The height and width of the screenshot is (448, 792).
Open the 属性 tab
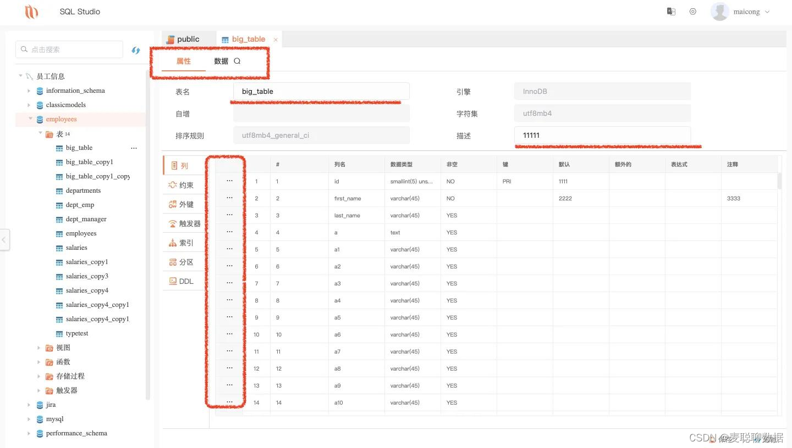pyautogui.click(x=184, y=61)
